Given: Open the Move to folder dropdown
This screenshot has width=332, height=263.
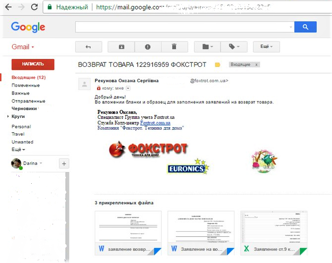Looking at the screenshot, I should 207,47.
